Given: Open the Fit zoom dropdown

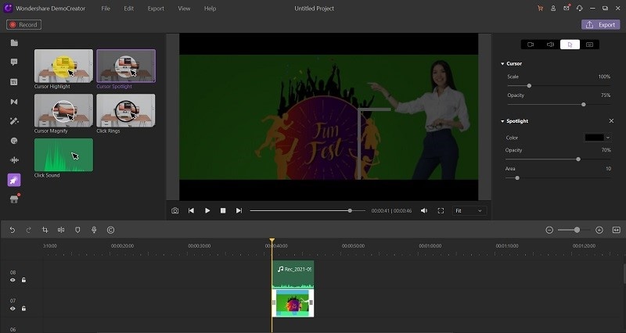Looking at the screenshot, I should click(x=469, y=210).
